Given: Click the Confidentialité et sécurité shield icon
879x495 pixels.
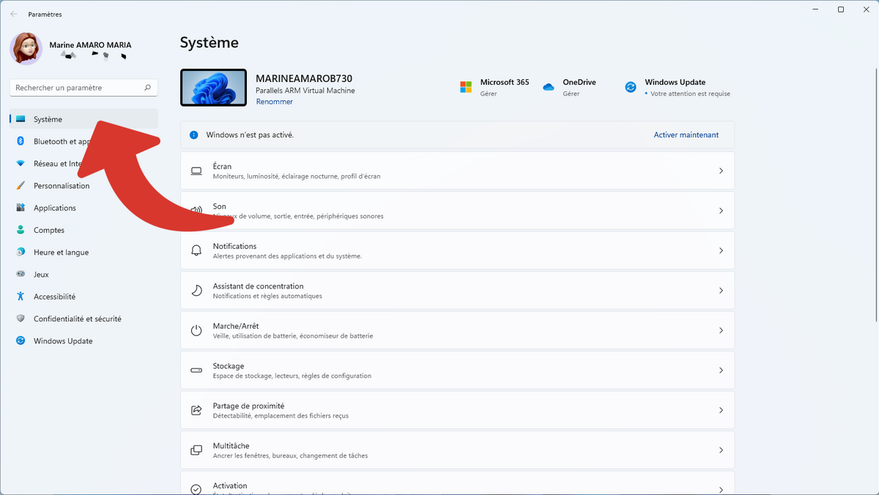Looking at the screenshot, I should (x=21, y=319).
